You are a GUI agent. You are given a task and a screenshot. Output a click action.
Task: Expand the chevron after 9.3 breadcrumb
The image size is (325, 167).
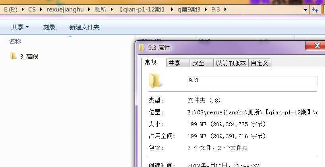point(226,9)
